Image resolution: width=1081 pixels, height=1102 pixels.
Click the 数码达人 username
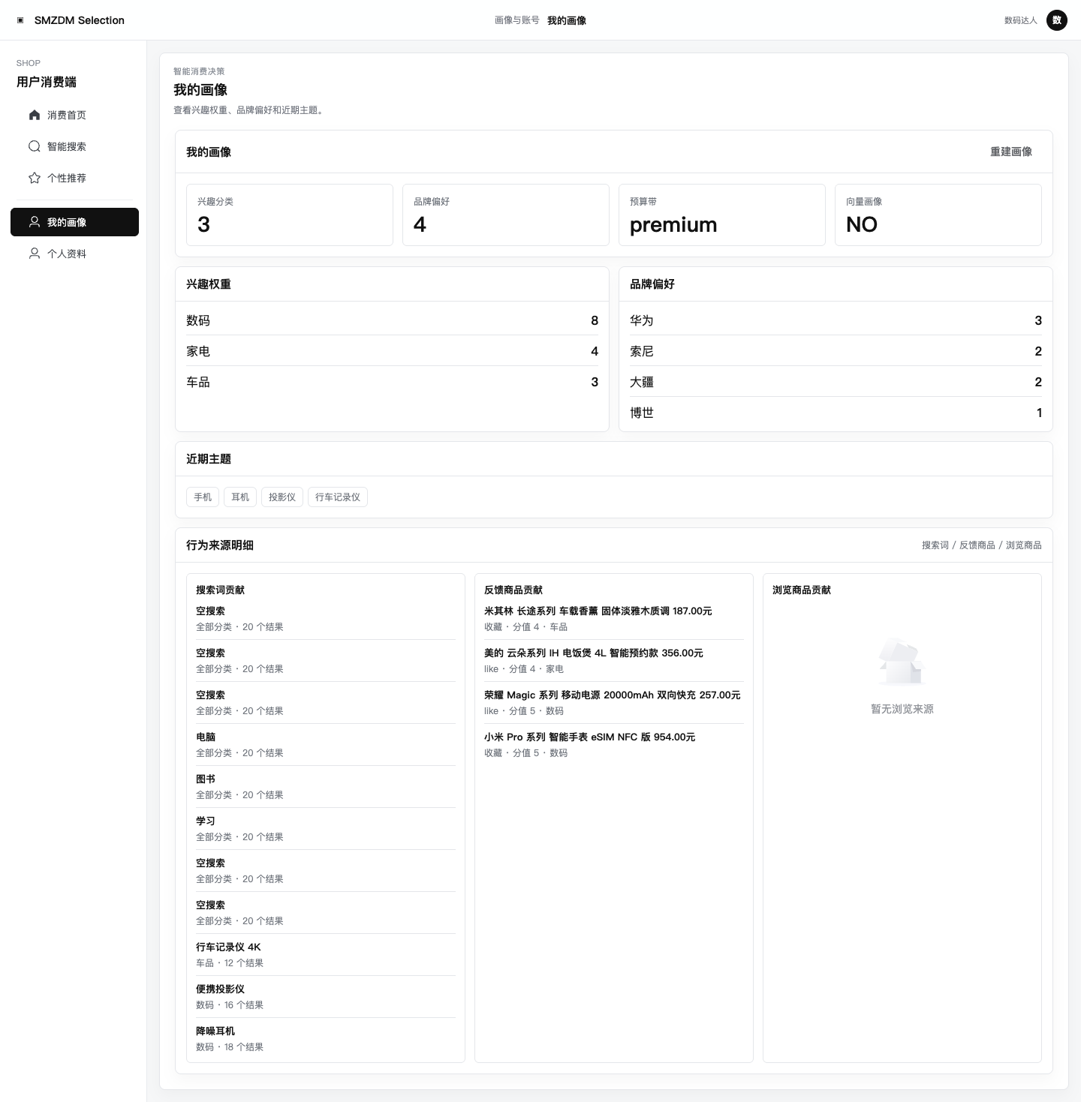tap(1020, 20)
